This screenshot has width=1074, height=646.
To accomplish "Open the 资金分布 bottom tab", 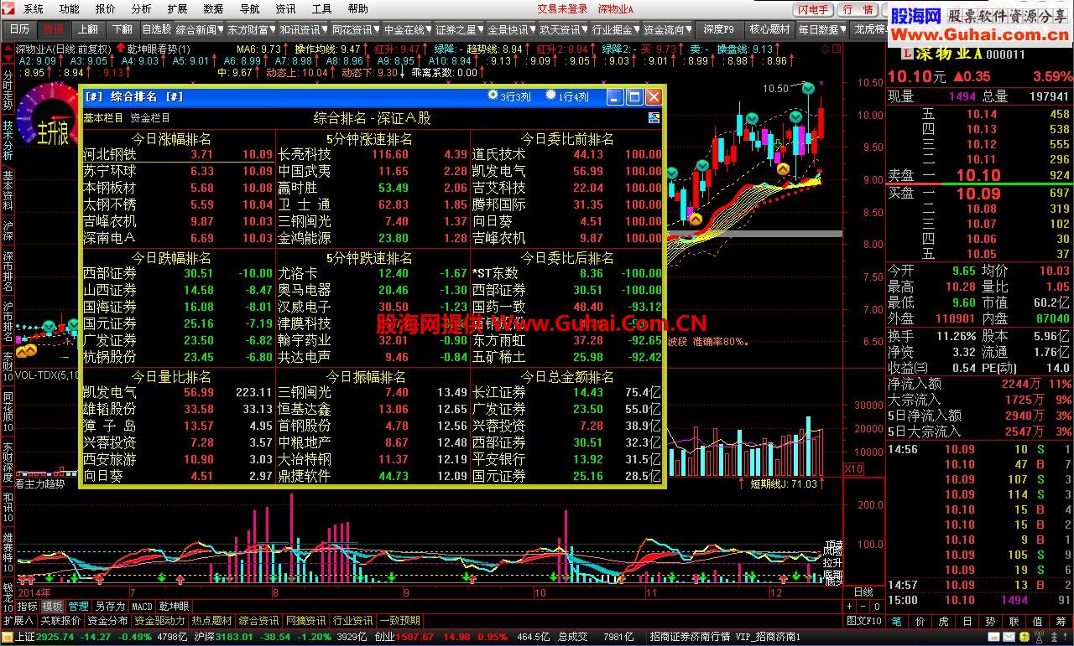I will tap(107, 621).
